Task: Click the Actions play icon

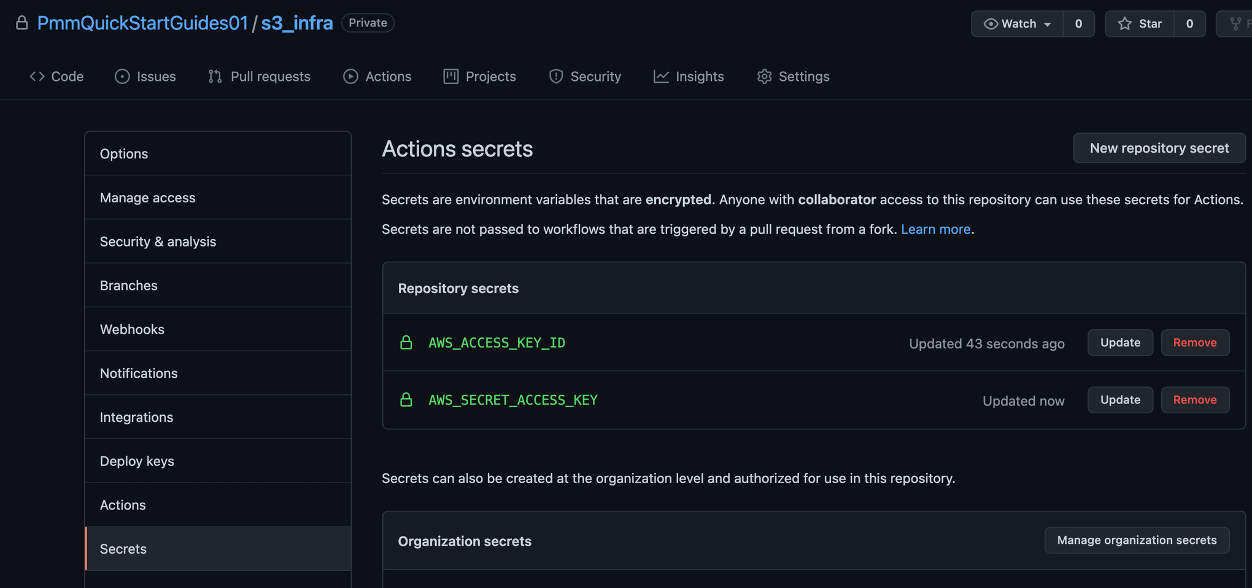Action: 350,77
